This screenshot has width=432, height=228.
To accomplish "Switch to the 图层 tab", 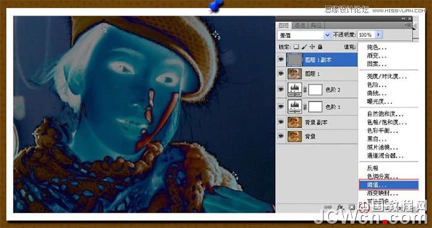I will click(x=283, y=25).
